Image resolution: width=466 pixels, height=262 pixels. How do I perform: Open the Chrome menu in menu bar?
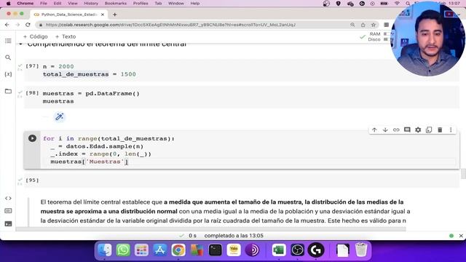[x=25, y=3]
